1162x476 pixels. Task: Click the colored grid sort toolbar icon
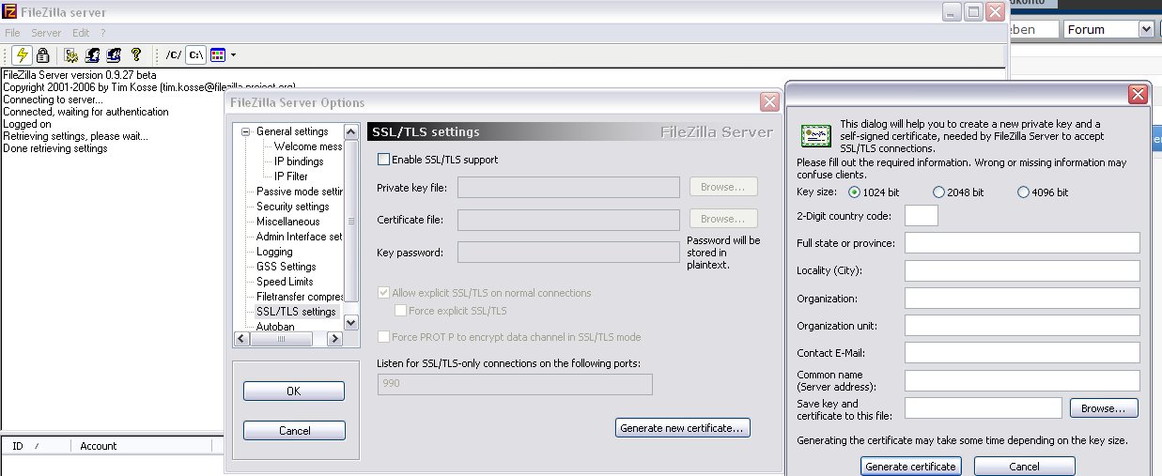[217, 54]
